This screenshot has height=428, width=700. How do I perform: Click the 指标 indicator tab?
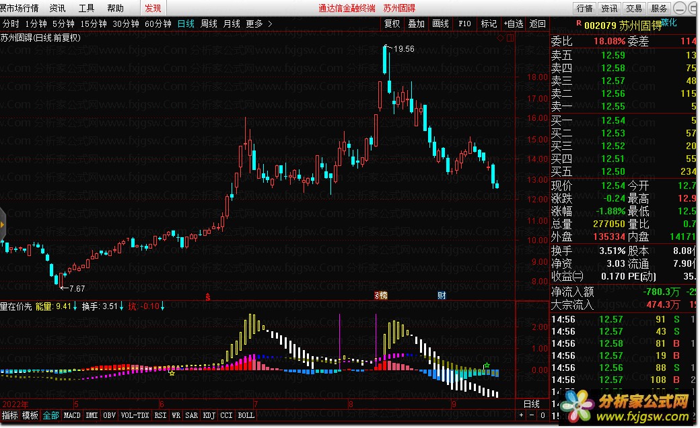click(10, 415)
